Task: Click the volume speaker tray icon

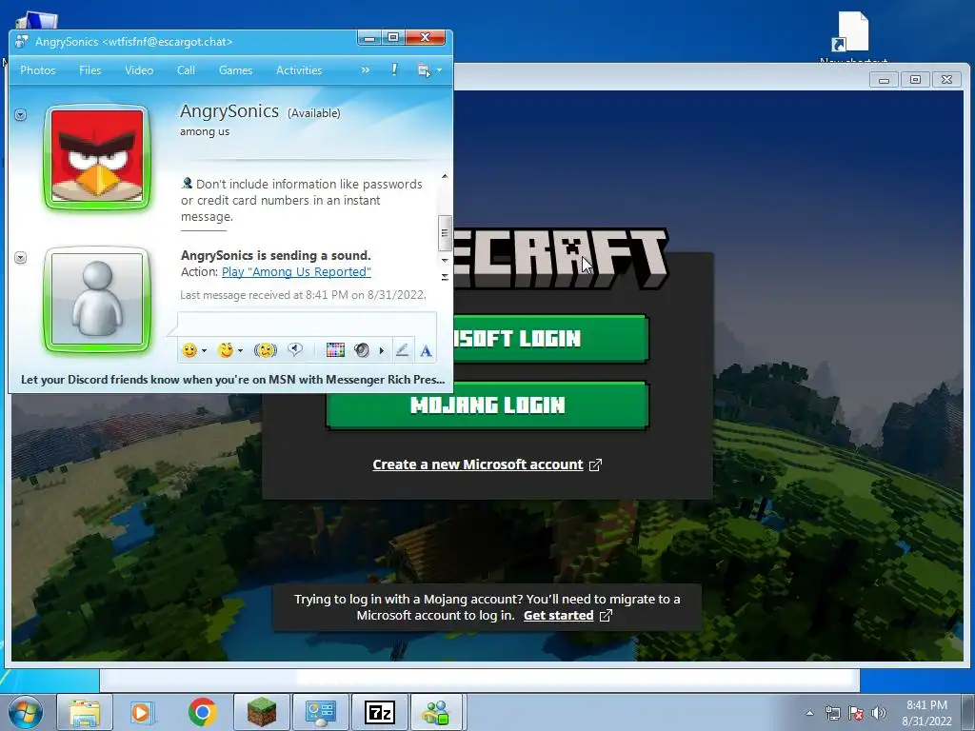Action: pyautogui.click(x=879, y=713)
